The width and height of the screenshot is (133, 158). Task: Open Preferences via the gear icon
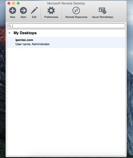[x=51, y=10]
